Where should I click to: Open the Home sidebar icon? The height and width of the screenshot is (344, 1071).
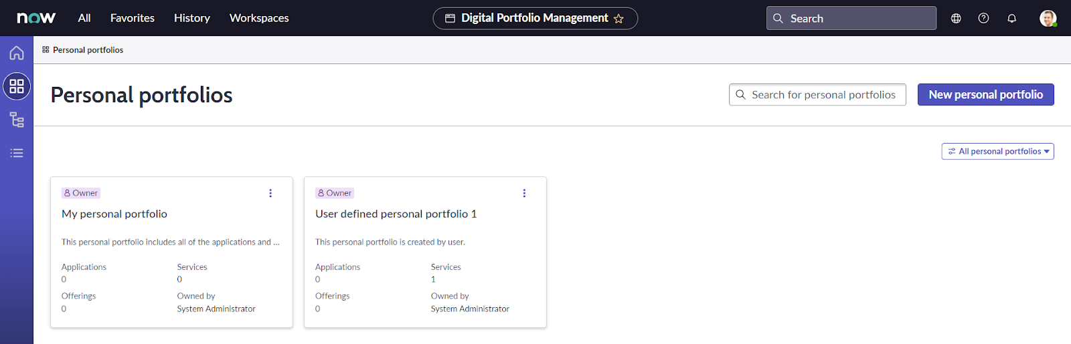[x=17, y=53]
